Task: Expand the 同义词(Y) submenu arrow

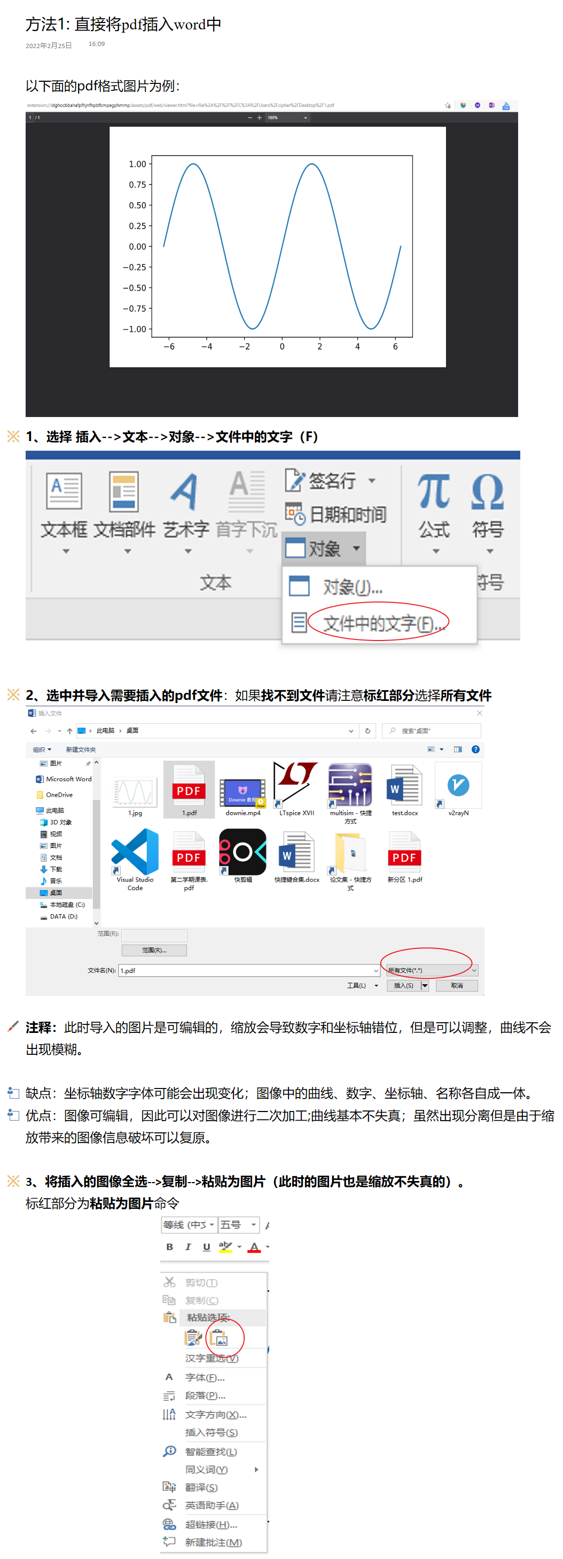Action: point(256,1469)
